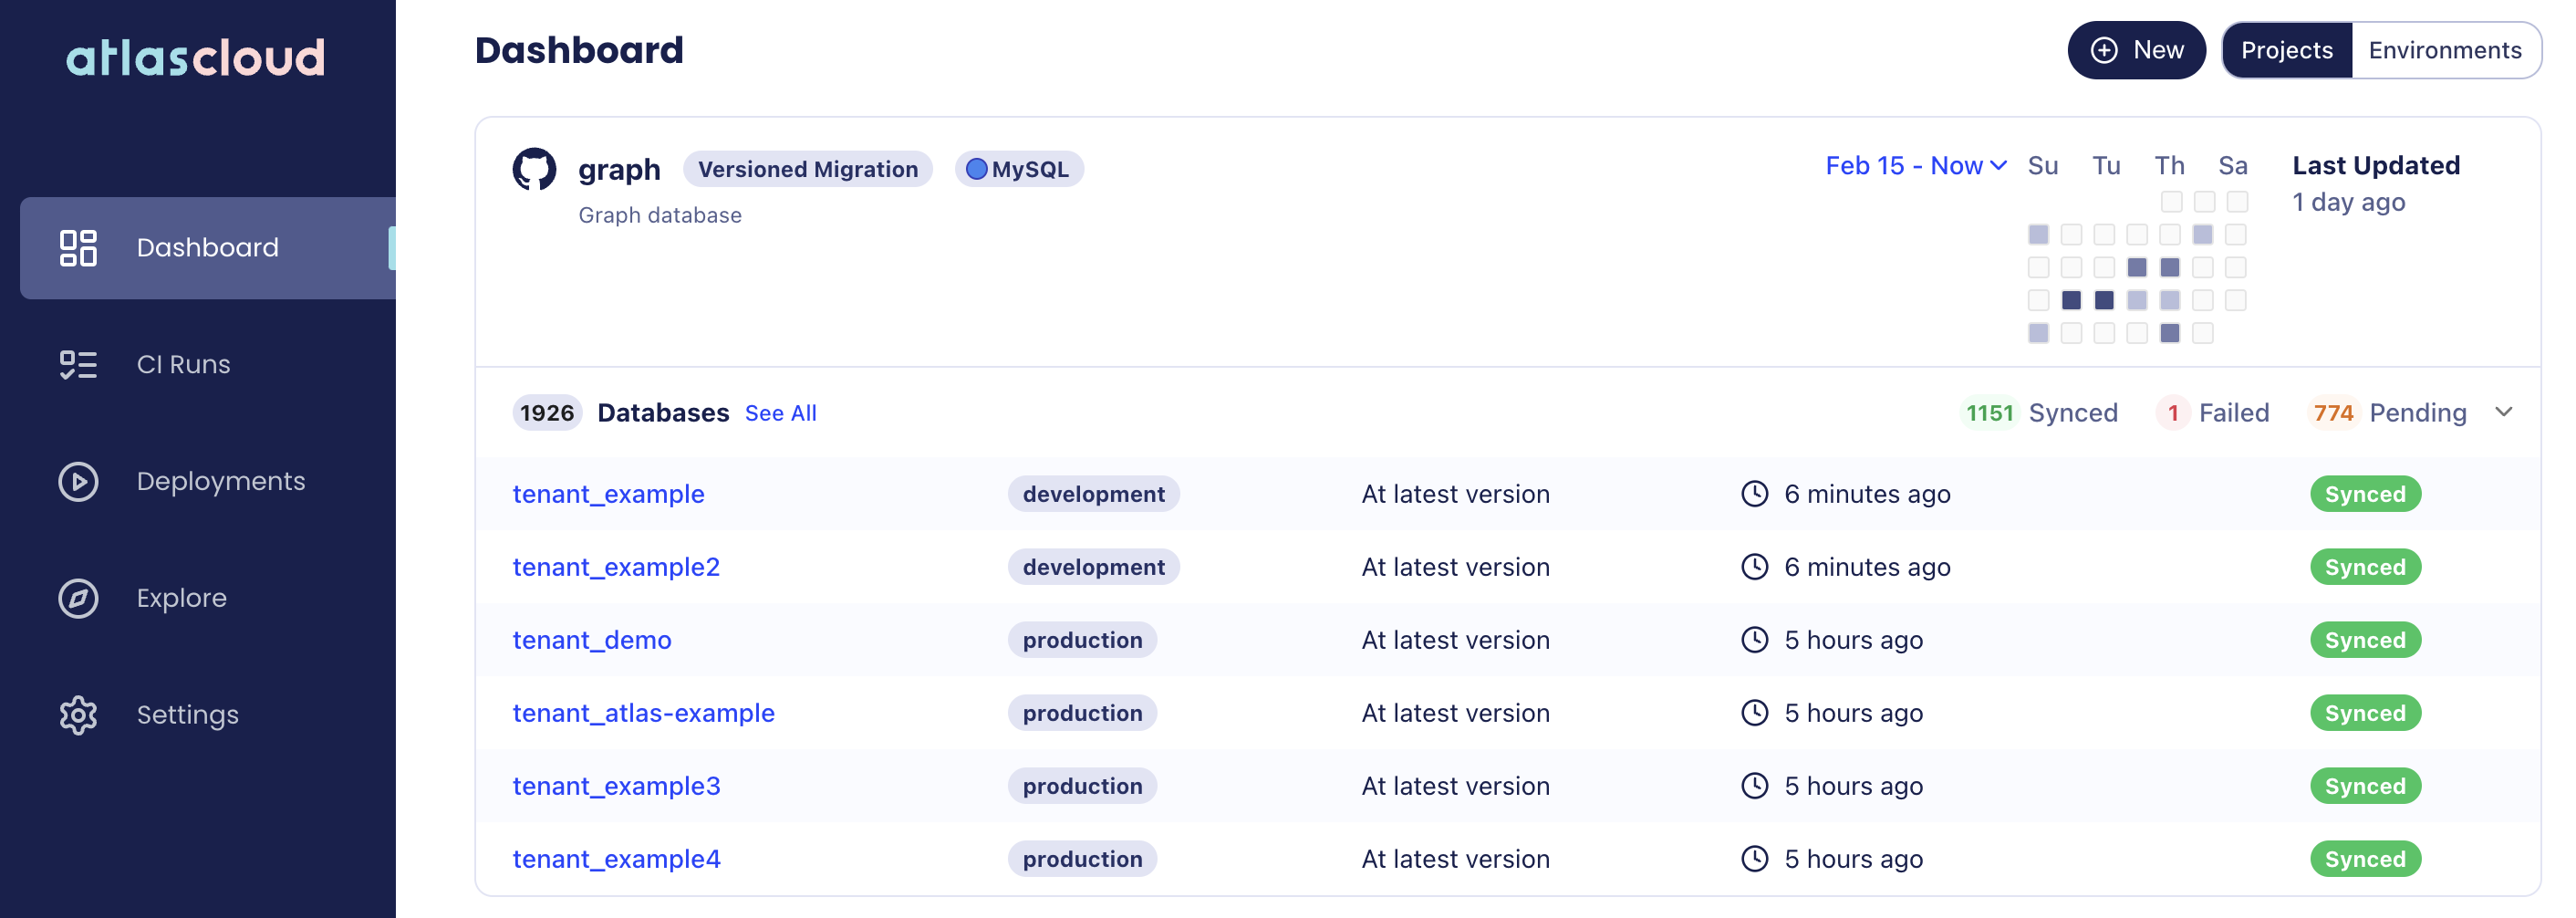Viewport: 2576px width, 918px height.
Task: Open the tenant_atlas-example database
Action: (643, 712)
